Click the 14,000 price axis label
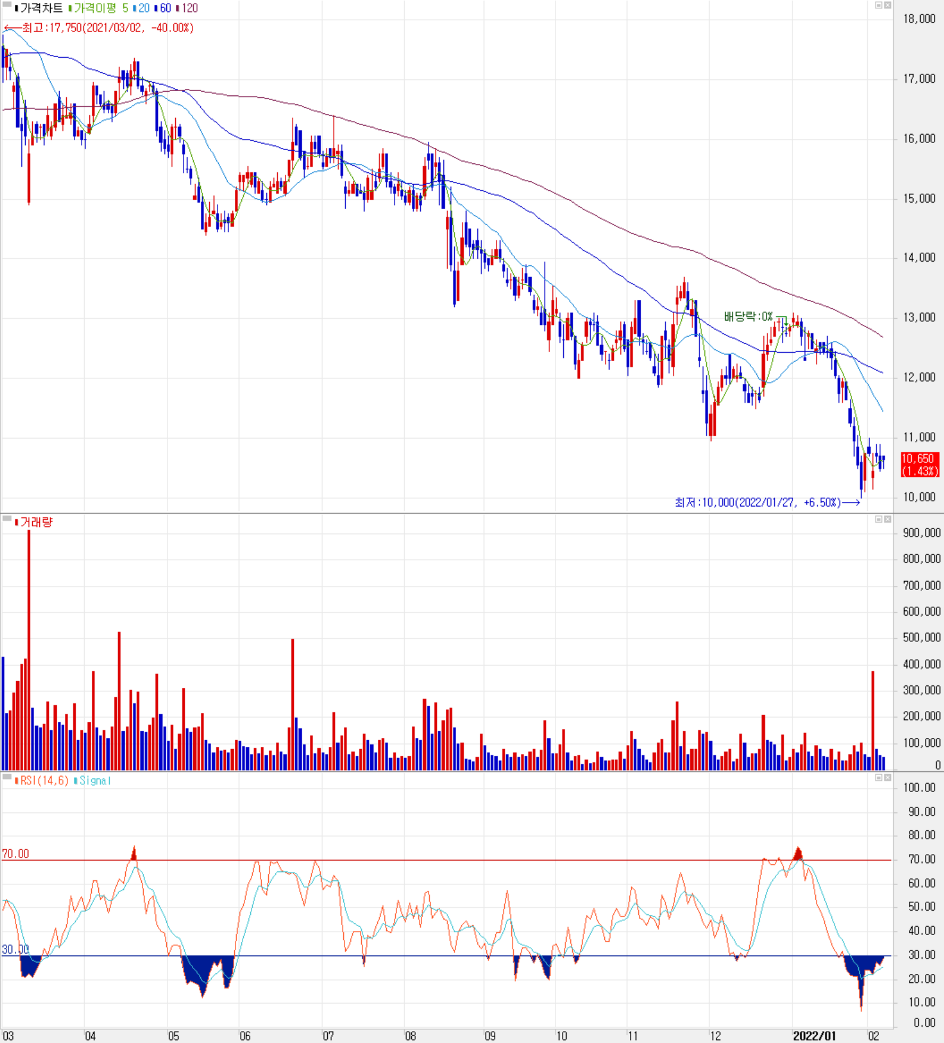944x1043 pixels. click(919, 257)
